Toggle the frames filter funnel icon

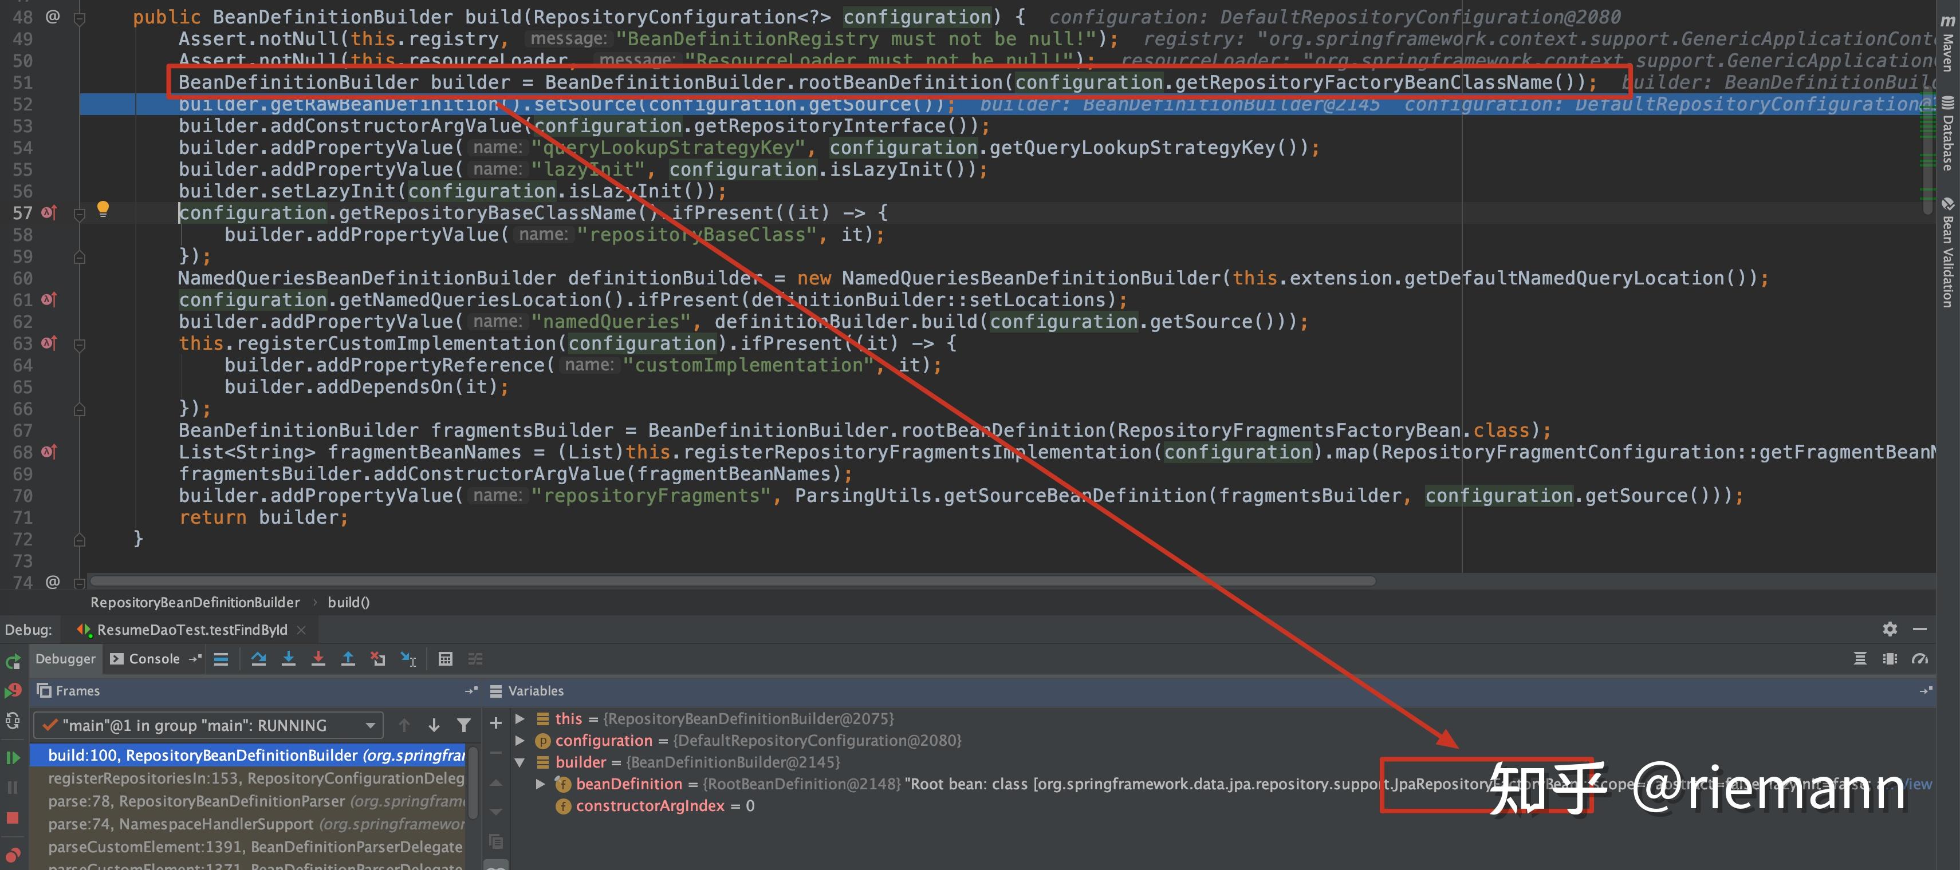[x=463, y=725]
